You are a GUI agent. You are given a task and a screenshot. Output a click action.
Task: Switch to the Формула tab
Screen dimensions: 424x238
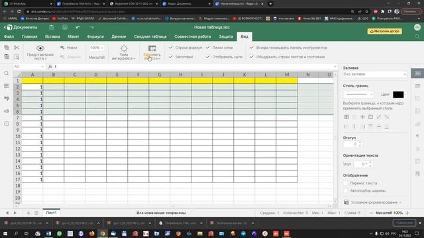click(x=95, y=36)
